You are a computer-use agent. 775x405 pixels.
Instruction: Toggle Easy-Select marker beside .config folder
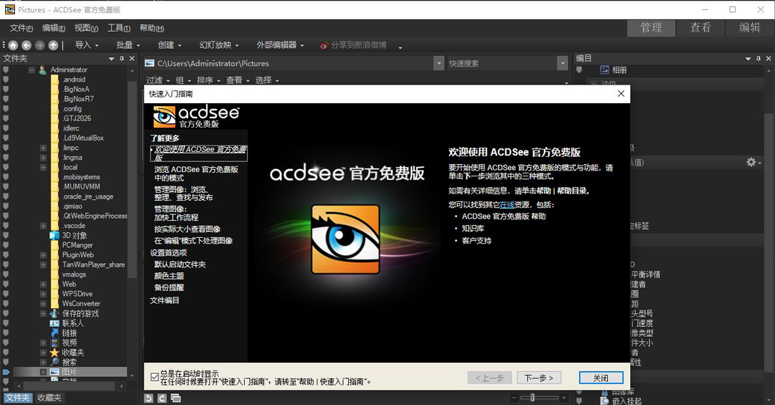[x=6, y=109]
